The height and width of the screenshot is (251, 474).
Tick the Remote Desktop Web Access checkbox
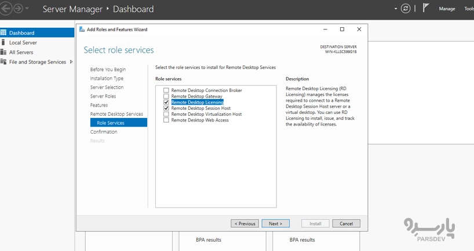click(x=166, y=120)
